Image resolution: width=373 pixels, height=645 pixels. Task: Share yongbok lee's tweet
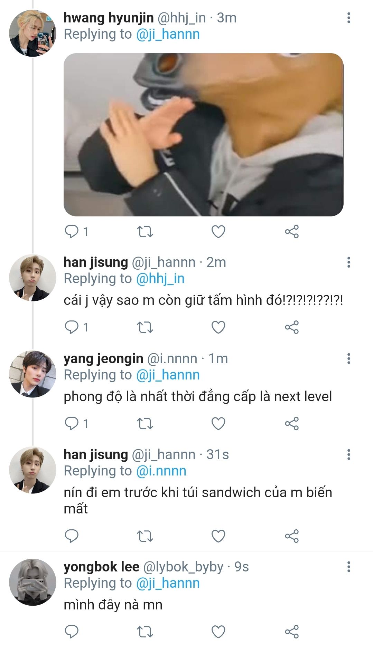pos(292,632)
